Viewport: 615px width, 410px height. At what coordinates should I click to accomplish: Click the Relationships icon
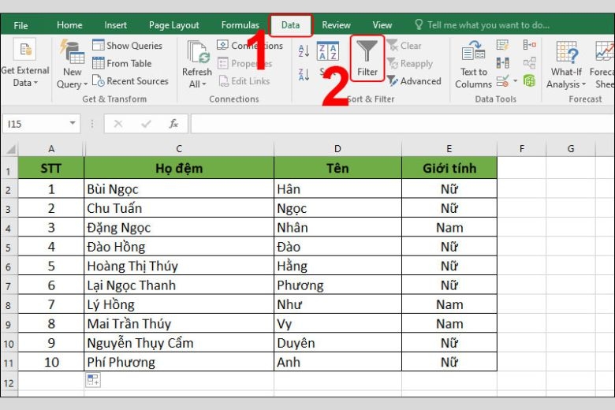click(530, 63)
